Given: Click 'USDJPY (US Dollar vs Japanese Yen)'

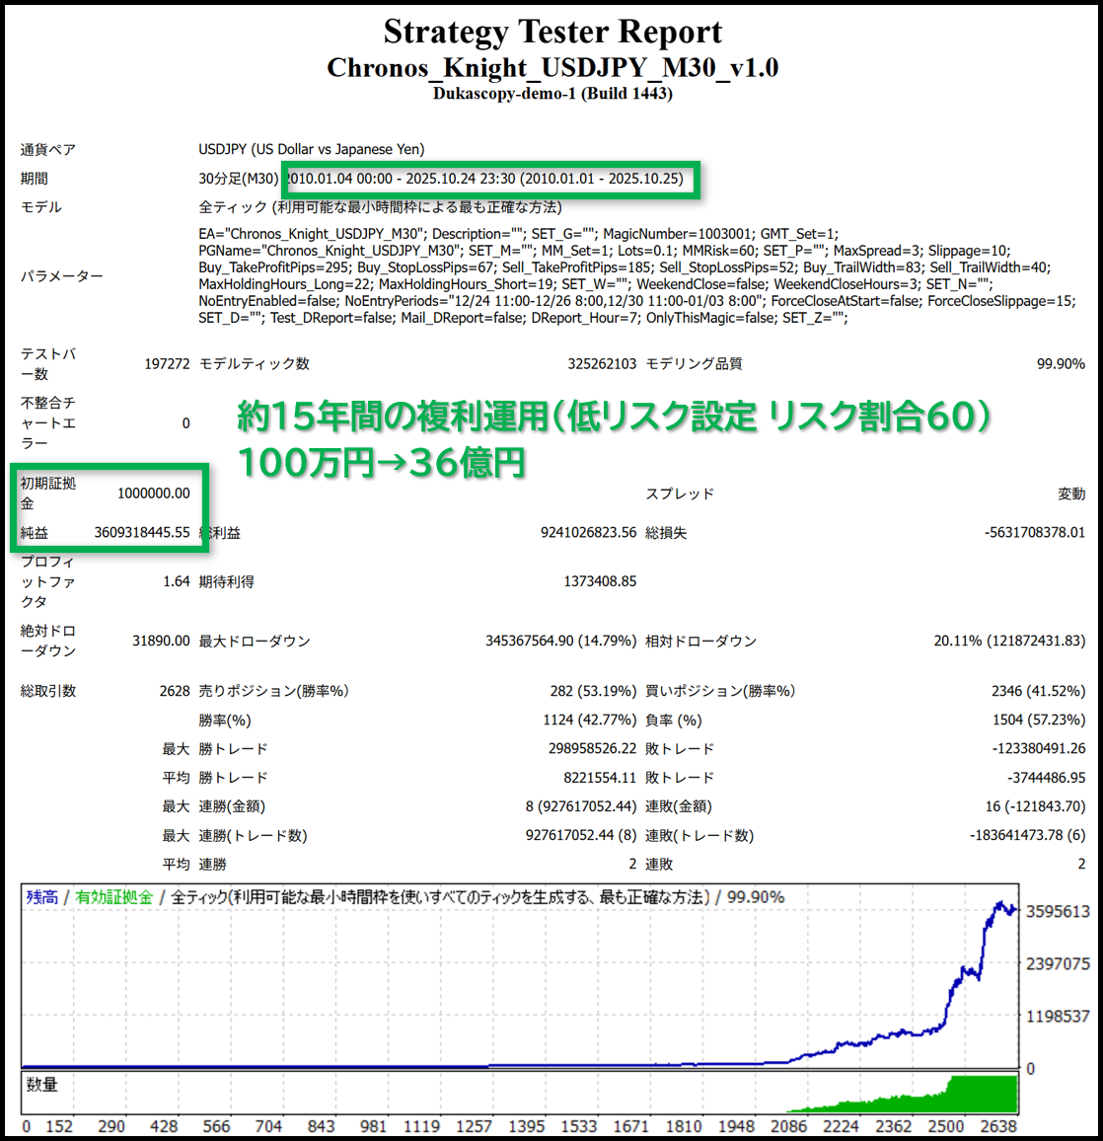Looking at the screenshot, I should [x=312, y=149].
